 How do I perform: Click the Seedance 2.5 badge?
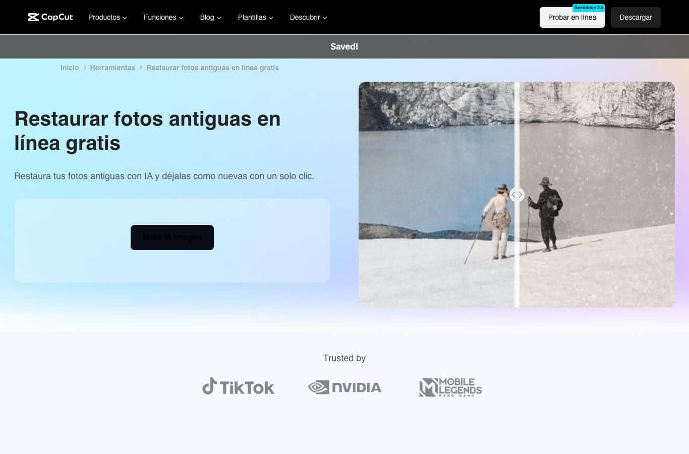(x=589, y=8)
